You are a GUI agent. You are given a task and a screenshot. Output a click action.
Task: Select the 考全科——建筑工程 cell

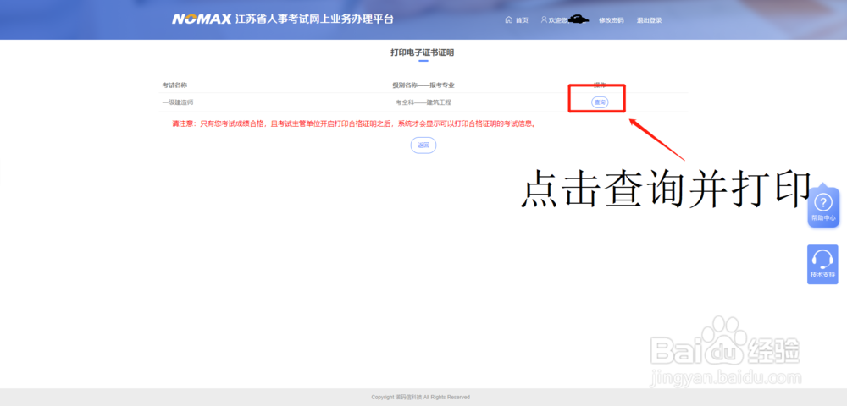click(423, 102)
